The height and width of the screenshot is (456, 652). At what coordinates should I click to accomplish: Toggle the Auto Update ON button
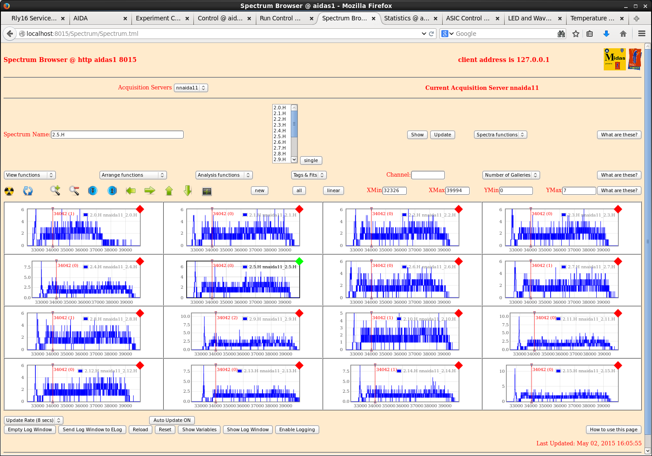click(x=172, y=420)
